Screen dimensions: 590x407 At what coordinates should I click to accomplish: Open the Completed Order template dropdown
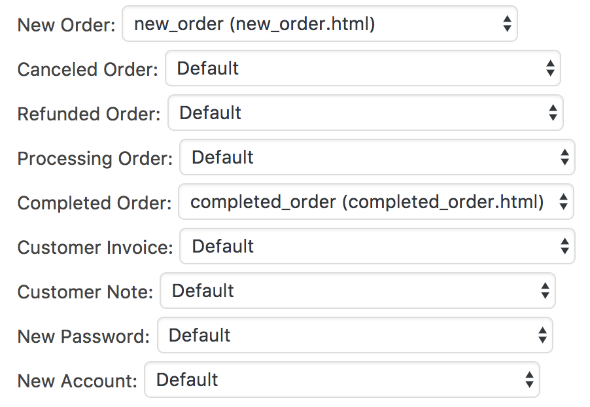click(x=375, y=202)
